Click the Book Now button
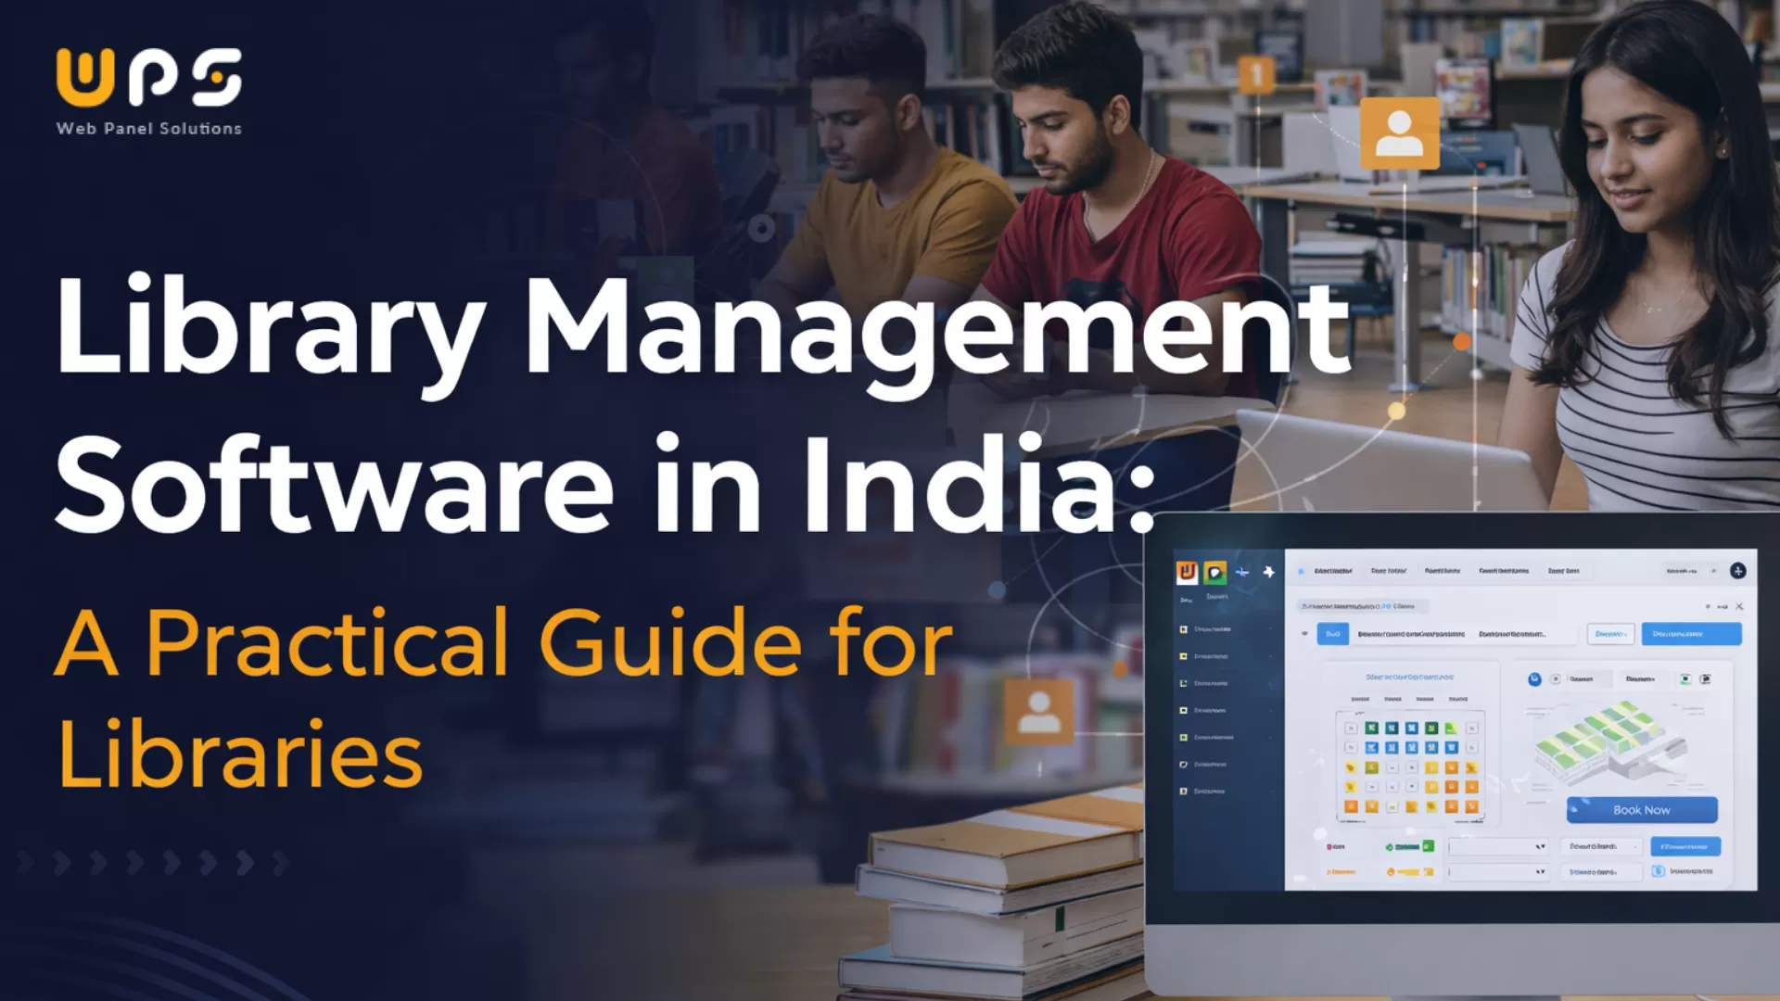The image size is (1780, 1001). (x=1642, y=810)
